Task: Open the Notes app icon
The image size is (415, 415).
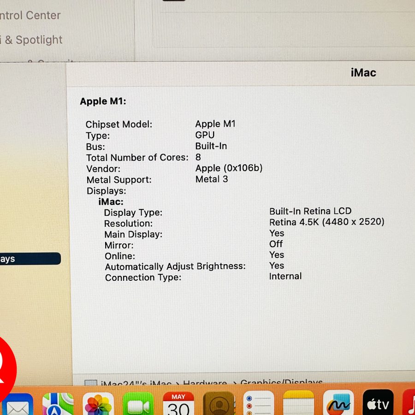Action: click(298, 403)
